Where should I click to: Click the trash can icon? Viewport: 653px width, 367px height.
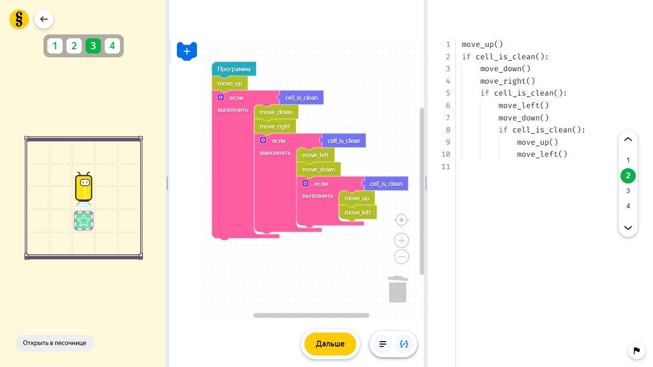398,289
